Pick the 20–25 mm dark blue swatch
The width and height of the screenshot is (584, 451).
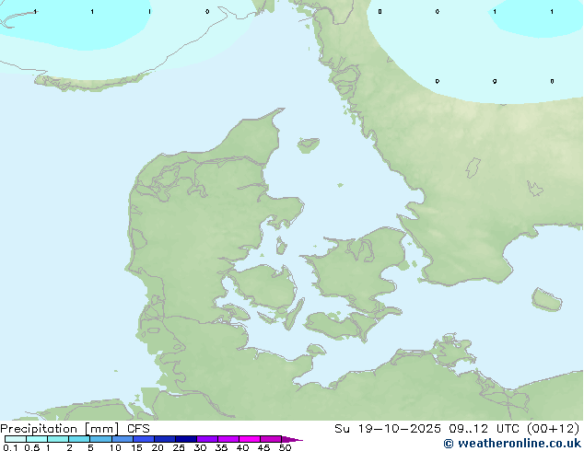tap(165, 439)
